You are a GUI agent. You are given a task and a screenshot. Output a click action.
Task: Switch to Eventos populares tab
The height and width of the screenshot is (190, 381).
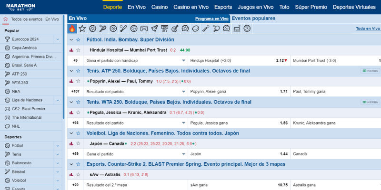pos(253,19)
